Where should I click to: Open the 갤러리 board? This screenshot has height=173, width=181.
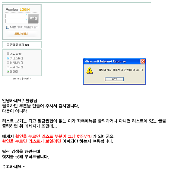(x=14, y=71)
